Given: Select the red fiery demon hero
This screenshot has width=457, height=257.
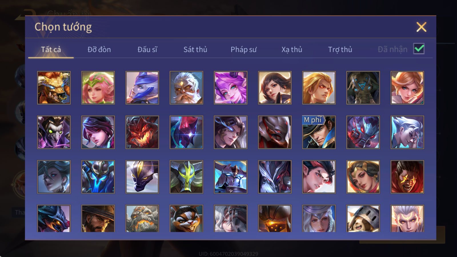Looking at the screenshot, I should 142,132.
